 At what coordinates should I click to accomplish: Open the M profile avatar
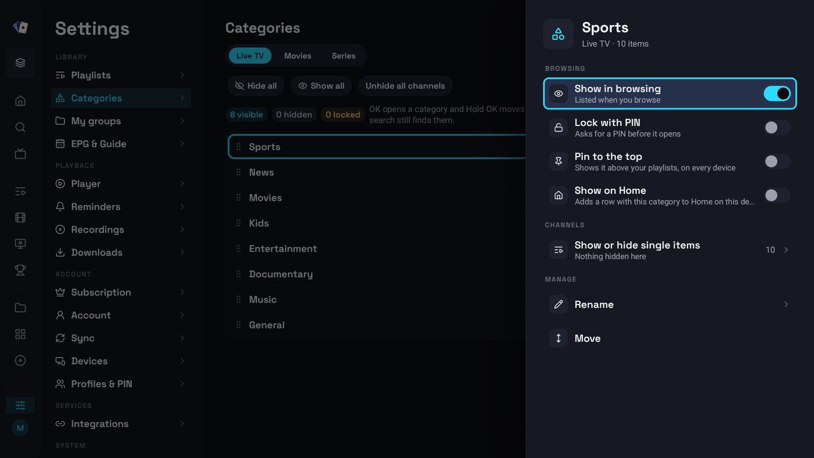pos(20,428)
